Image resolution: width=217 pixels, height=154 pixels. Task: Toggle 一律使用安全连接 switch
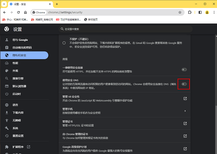(184, 69)
